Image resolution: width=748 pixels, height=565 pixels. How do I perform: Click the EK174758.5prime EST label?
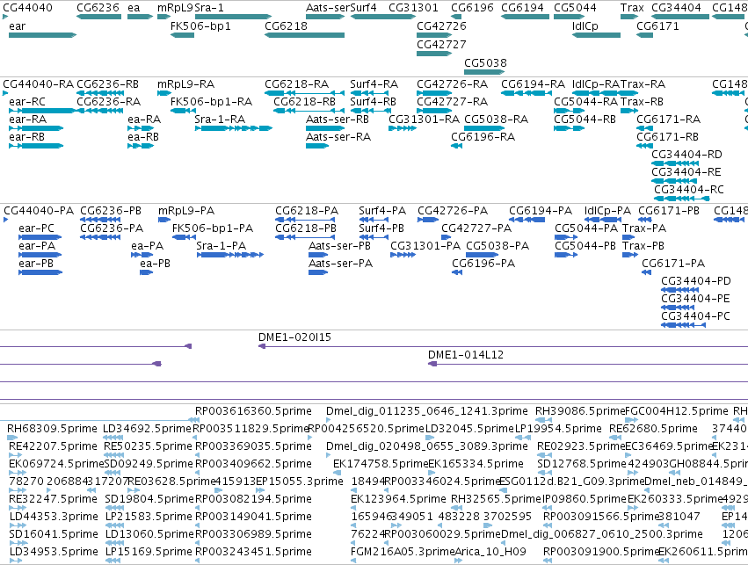coord(381,463)
